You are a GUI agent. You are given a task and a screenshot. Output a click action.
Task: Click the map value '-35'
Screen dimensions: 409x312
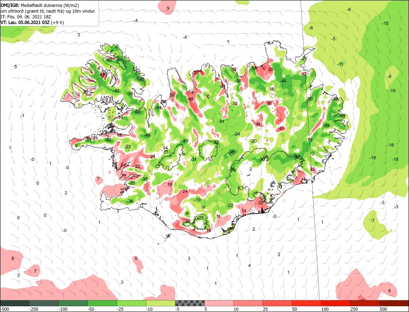click(231, 152)
